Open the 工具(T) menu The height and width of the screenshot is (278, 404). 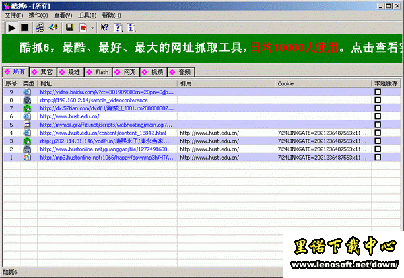(x=87, y=15)
